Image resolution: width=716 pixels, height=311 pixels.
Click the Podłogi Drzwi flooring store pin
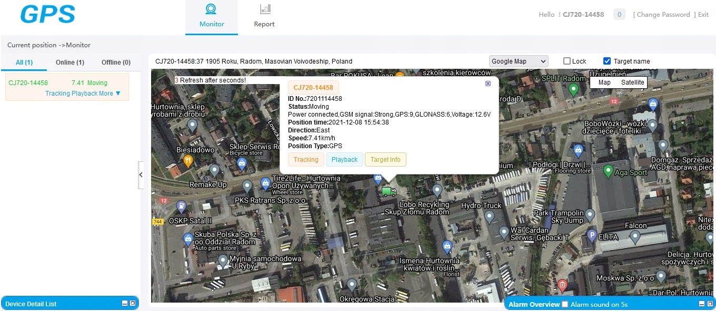click(579, 151)
